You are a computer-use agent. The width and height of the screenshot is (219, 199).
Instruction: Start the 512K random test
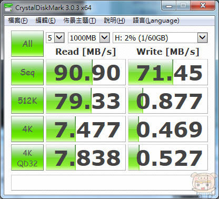point(27,101)
